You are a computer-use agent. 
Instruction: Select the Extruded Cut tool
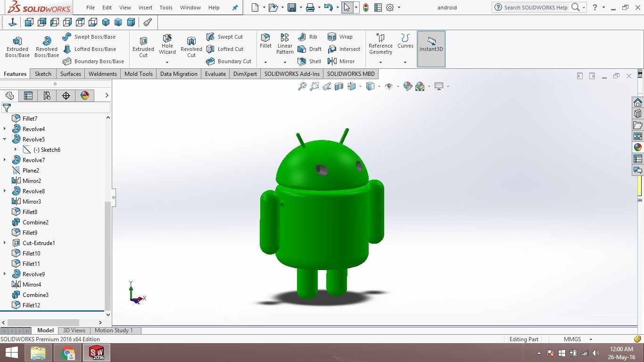point(143,47)
